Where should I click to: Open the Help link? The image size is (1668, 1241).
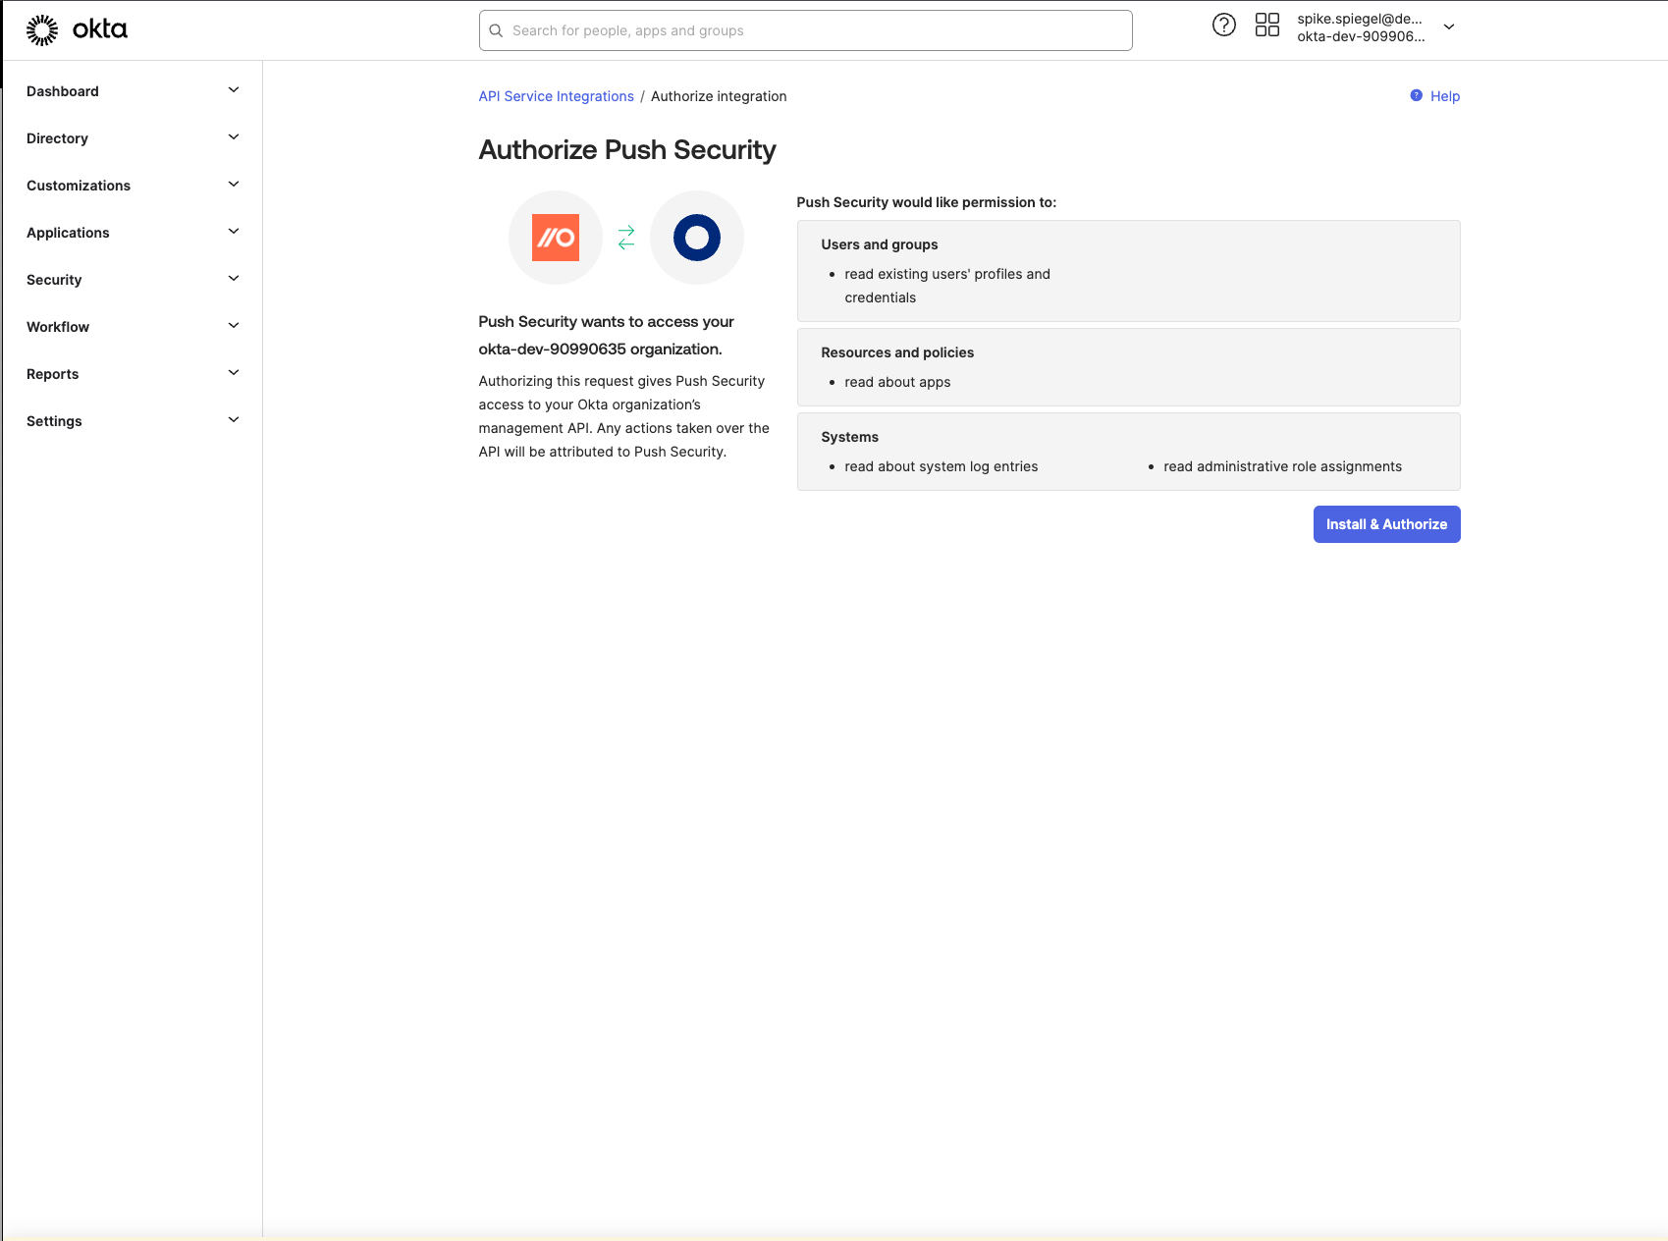pyautogui.click(x=1445, y=96)
